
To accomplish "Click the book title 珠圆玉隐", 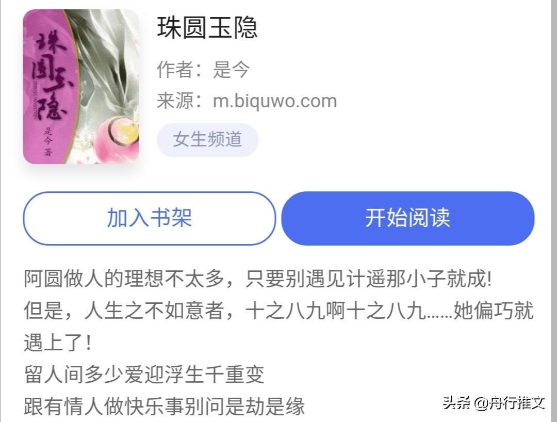I will click(207, 28).
